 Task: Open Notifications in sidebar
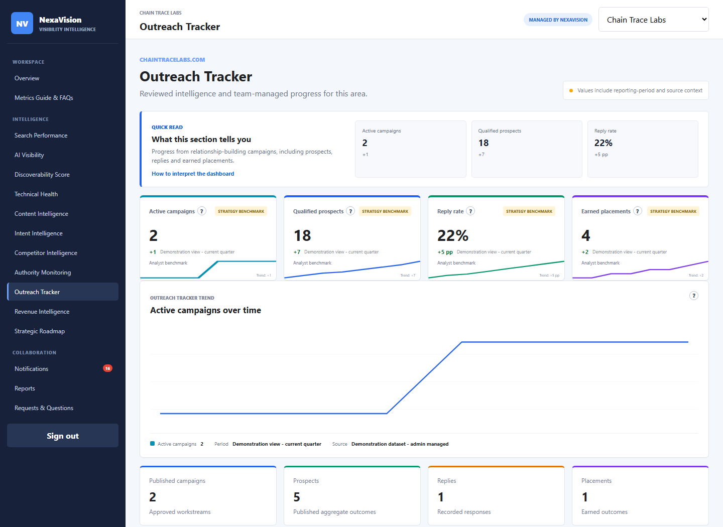click(63, 369)
